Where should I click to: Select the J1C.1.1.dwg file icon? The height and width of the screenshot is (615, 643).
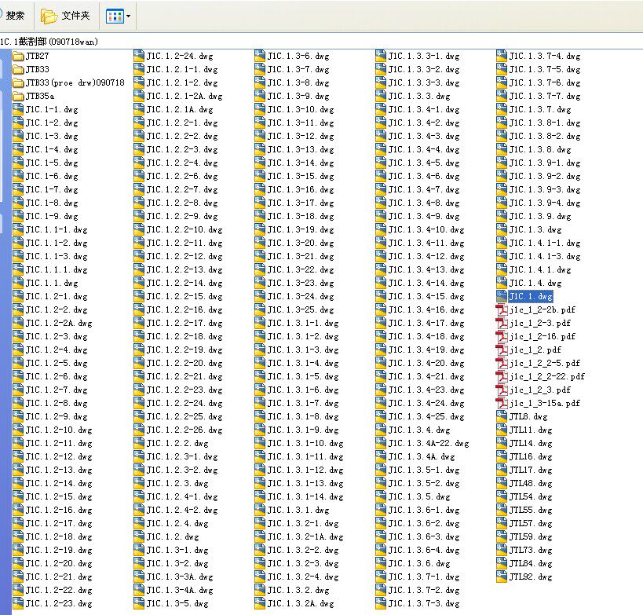tap(17, 283)
